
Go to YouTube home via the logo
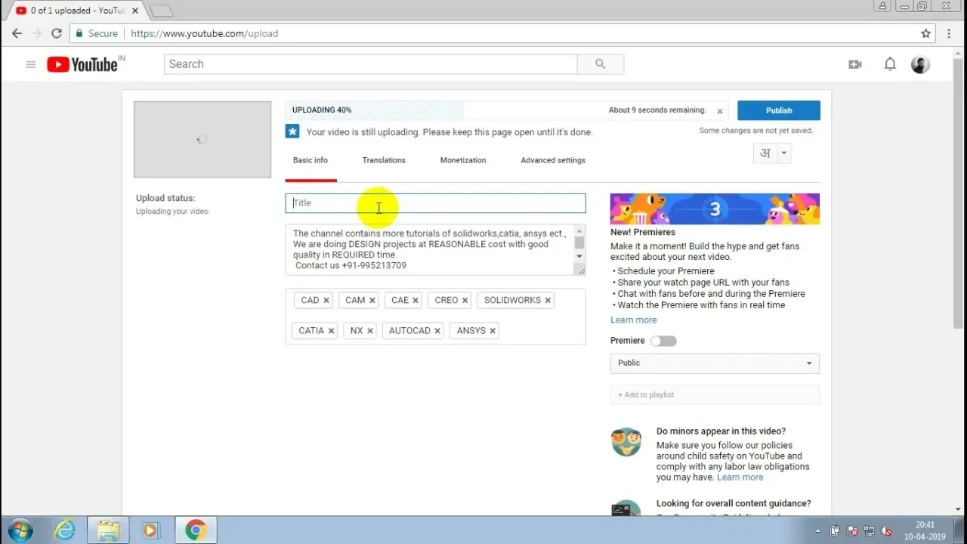82,64
